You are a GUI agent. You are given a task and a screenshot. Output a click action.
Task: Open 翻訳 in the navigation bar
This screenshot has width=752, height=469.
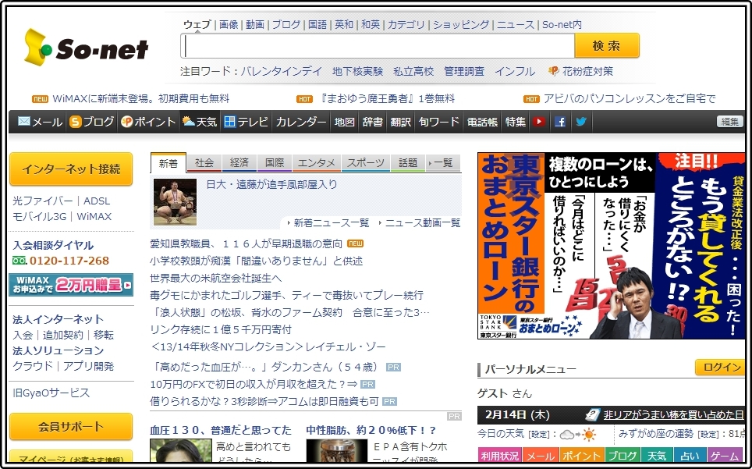[400, 122]
